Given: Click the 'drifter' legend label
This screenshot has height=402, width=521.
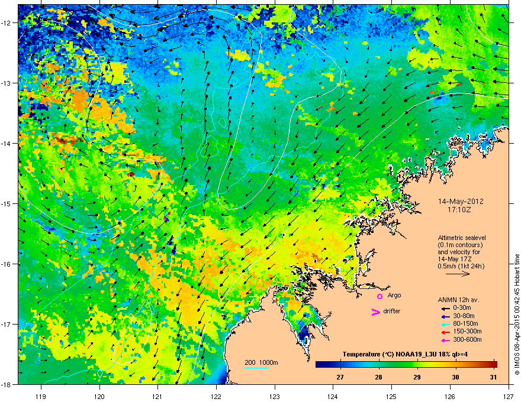Looking at the screenshot, I should click(x=392, y=311).
